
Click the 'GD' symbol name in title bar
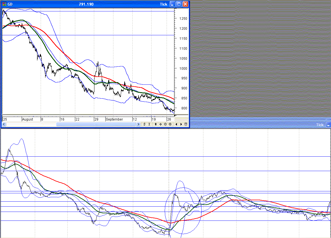click(10, 4)
